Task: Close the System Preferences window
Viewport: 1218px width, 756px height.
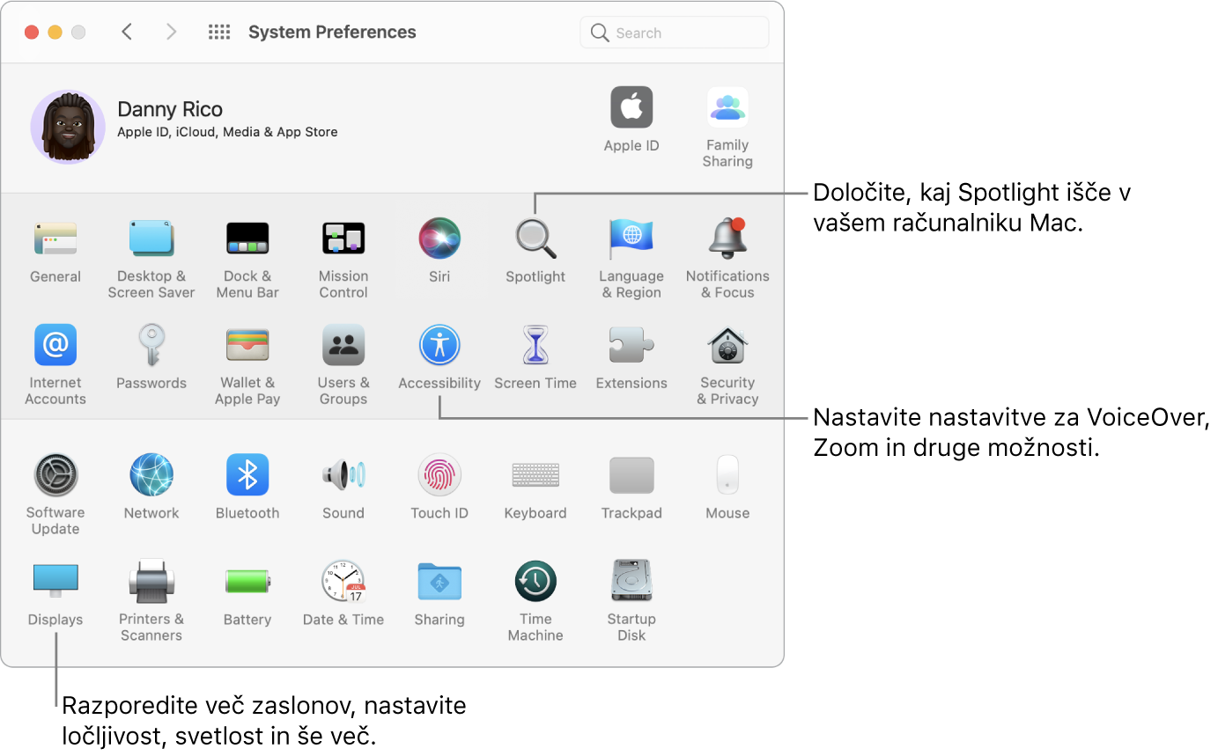Action: (32, 33)
